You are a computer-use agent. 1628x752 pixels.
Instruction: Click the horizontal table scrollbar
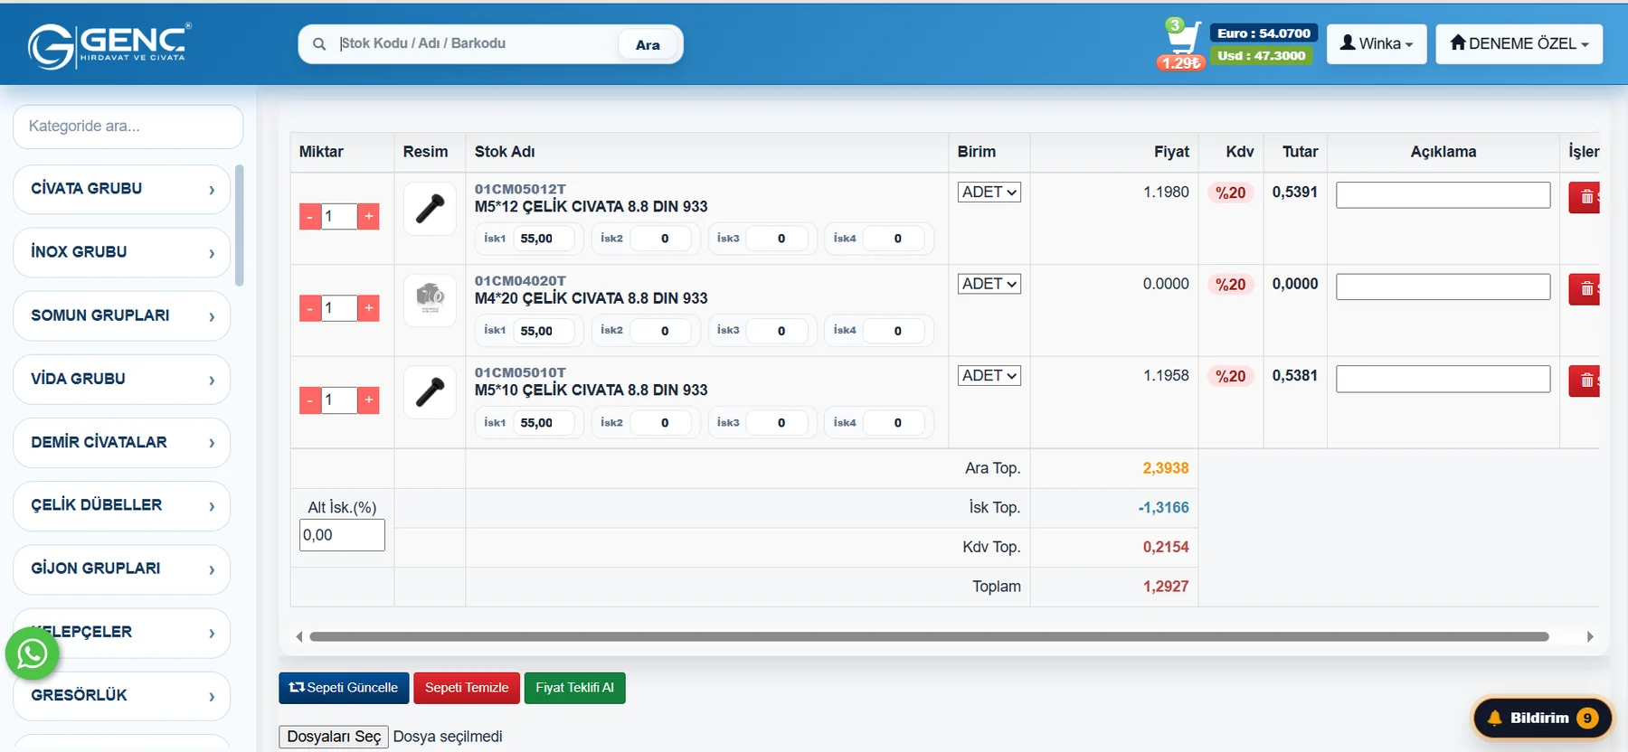929,636
